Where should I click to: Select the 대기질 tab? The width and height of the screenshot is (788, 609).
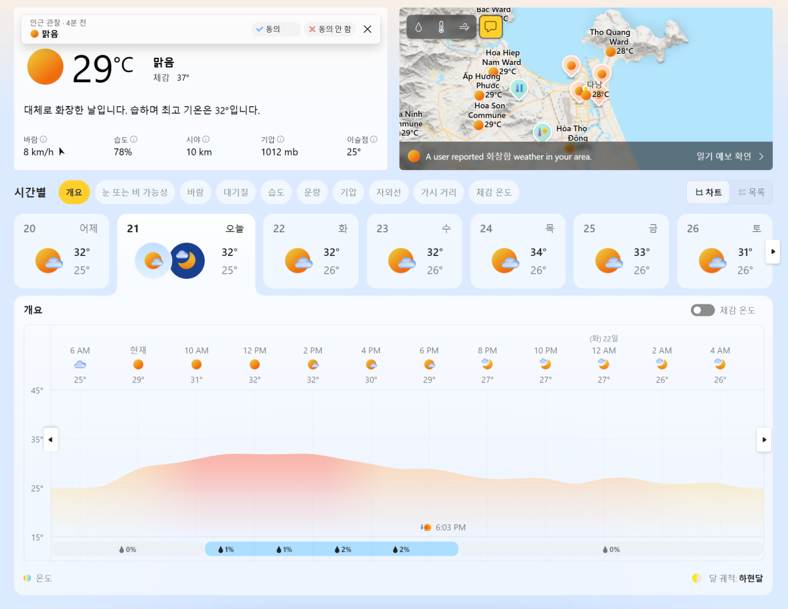235,192
